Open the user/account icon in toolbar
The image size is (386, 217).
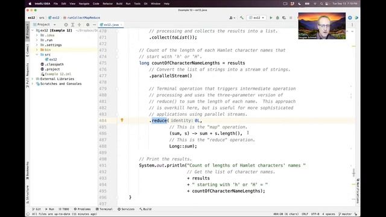(232, 17)
